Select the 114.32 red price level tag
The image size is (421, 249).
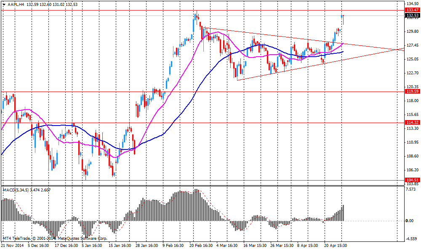click(413, 123)
